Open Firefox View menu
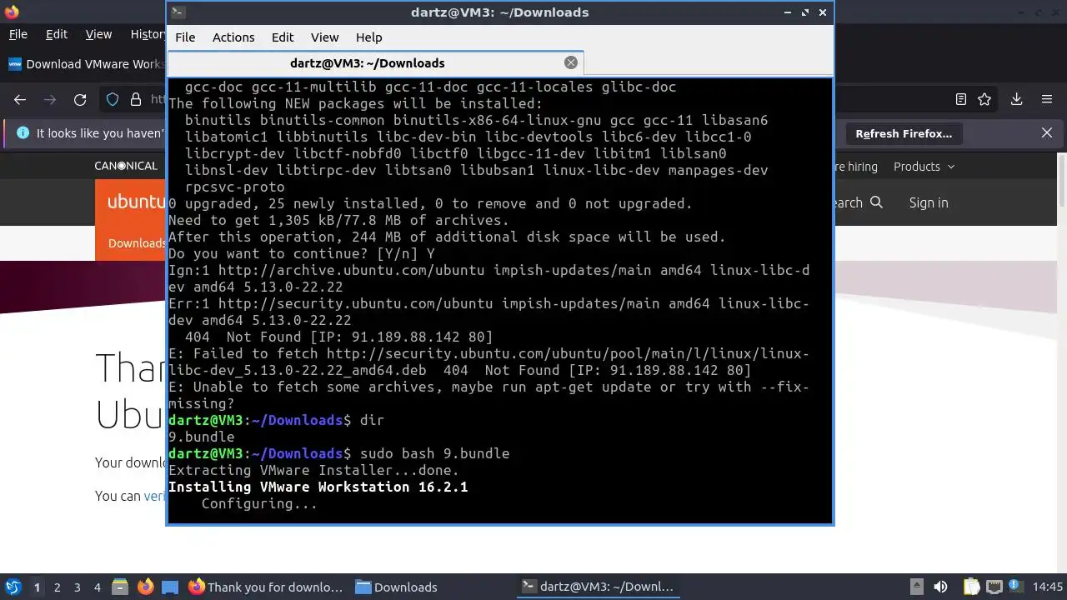 tap(98, 34)
